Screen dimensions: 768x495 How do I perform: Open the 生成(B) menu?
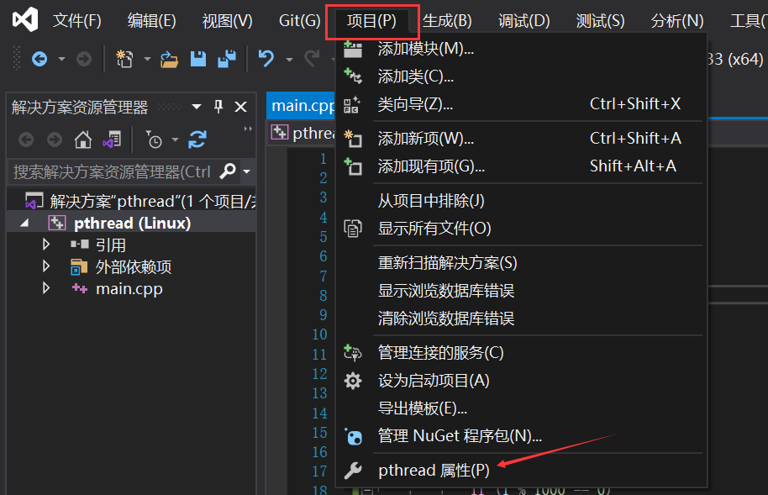click(x=447, y=20)
